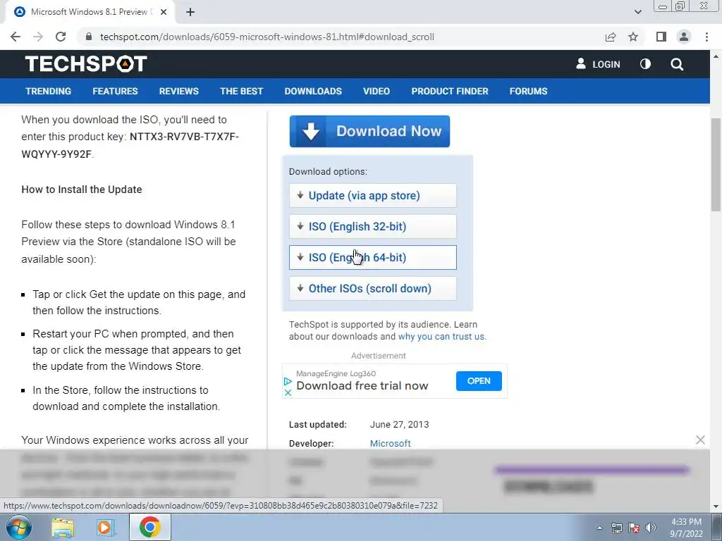Open File Explorer from the taskbar
This screenshot has height=541, width=722.
(x=63, y=527)
